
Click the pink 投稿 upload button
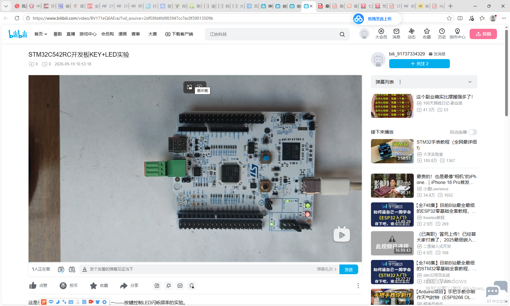tap(483, 34)
